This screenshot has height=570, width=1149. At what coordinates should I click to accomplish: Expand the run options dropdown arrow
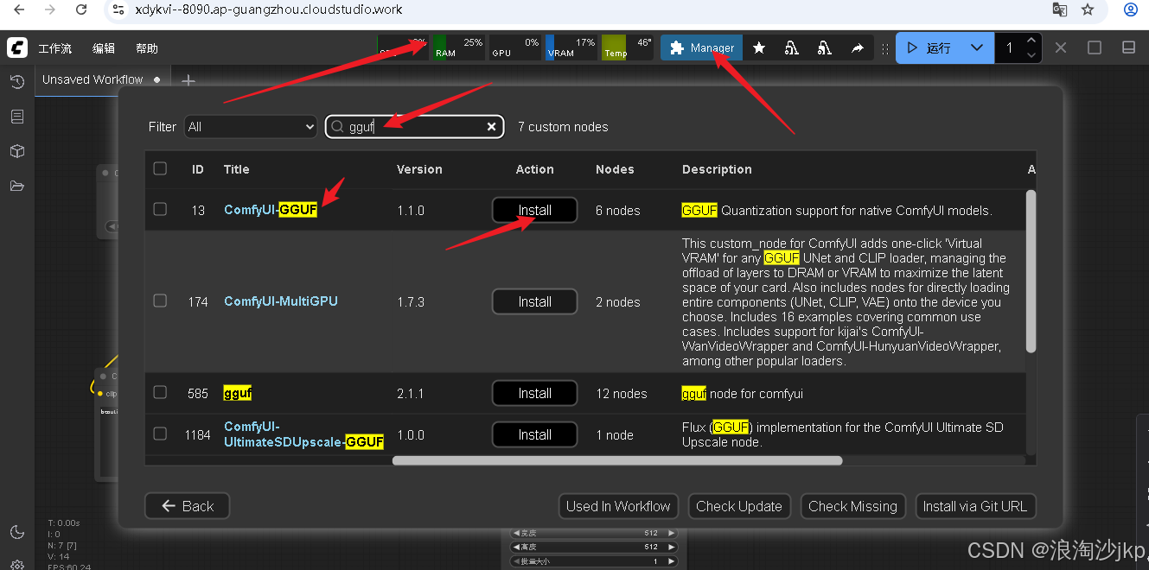click(977, 47)
